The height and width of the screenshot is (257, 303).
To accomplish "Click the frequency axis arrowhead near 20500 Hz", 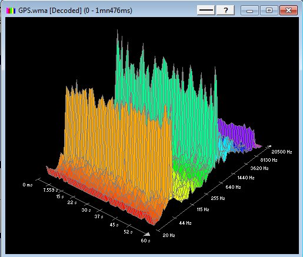I will click(269, 146).
